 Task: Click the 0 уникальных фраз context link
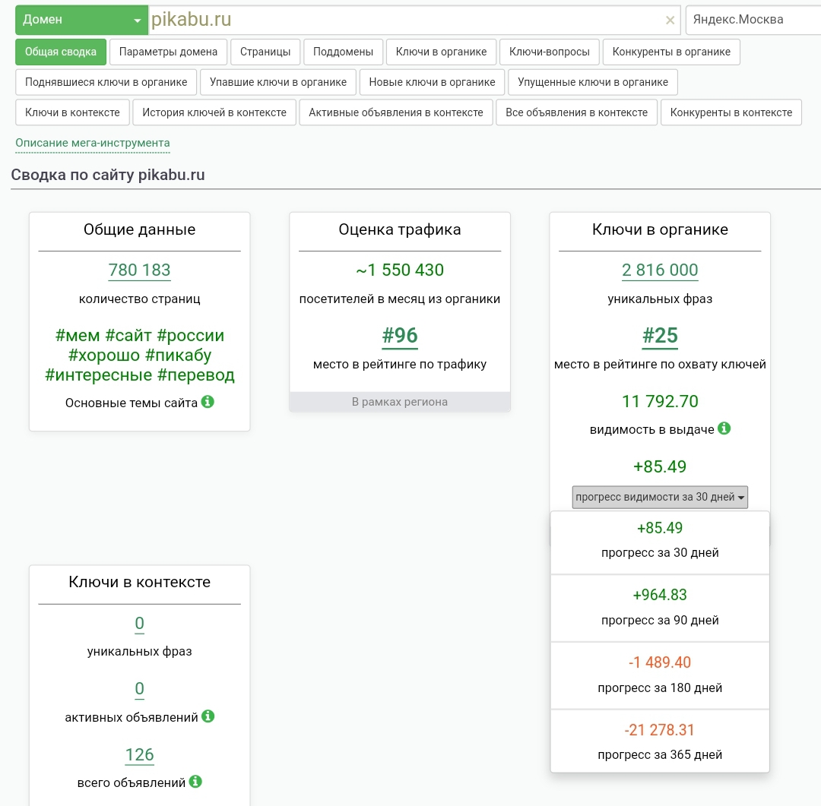139,624
